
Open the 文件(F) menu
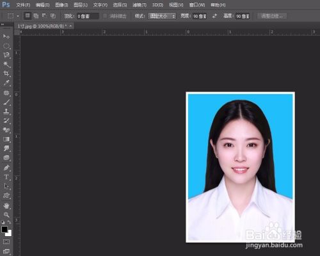[x=23, y=5]
